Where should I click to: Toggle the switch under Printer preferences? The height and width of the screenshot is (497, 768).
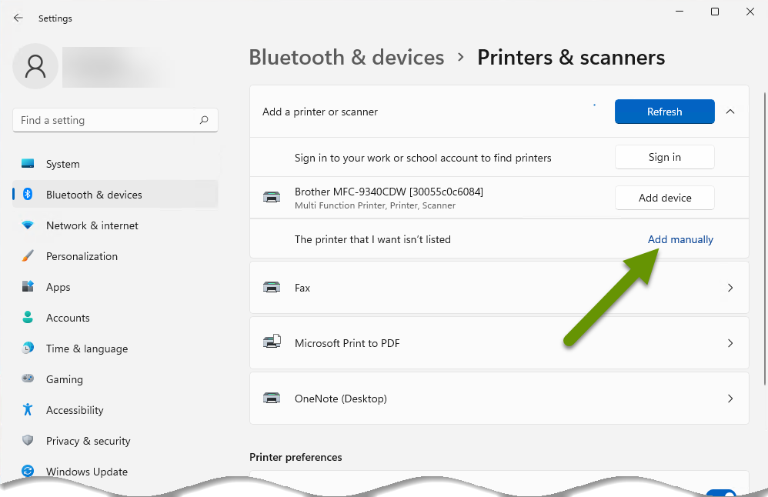(722, 492)
